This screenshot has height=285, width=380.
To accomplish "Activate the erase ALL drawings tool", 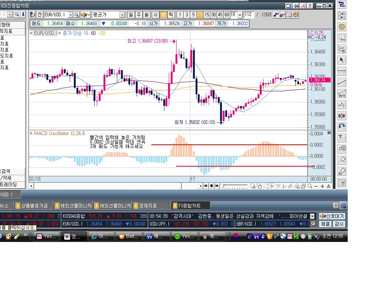I will pyautogui.click(x=342, y=171).
